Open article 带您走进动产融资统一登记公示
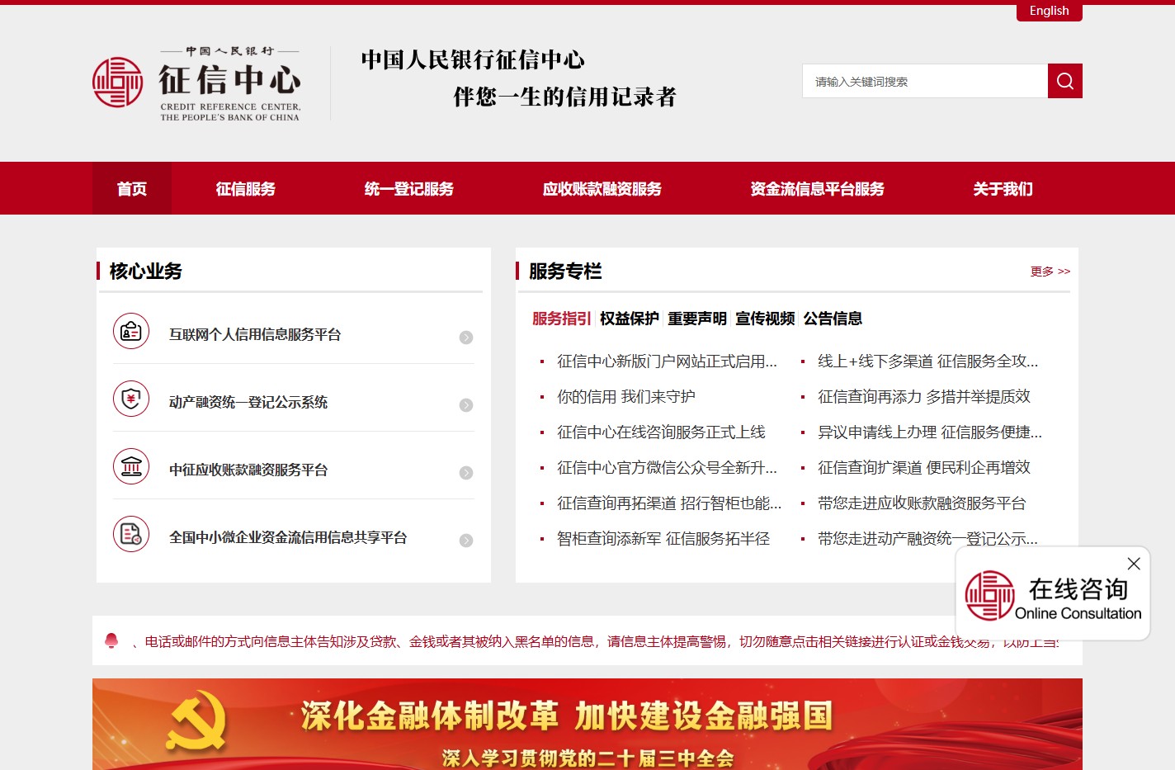1175x770 pixels. click(x=927, y=539)
